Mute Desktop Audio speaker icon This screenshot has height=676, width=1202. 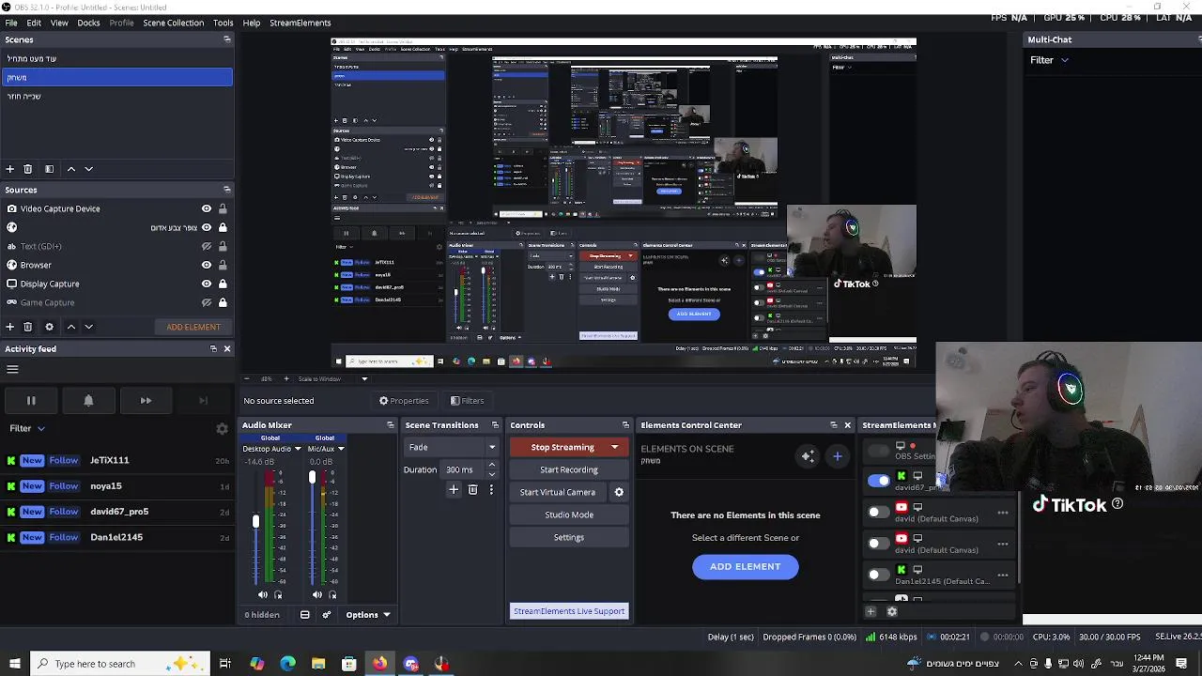click(x=263, y=594)
